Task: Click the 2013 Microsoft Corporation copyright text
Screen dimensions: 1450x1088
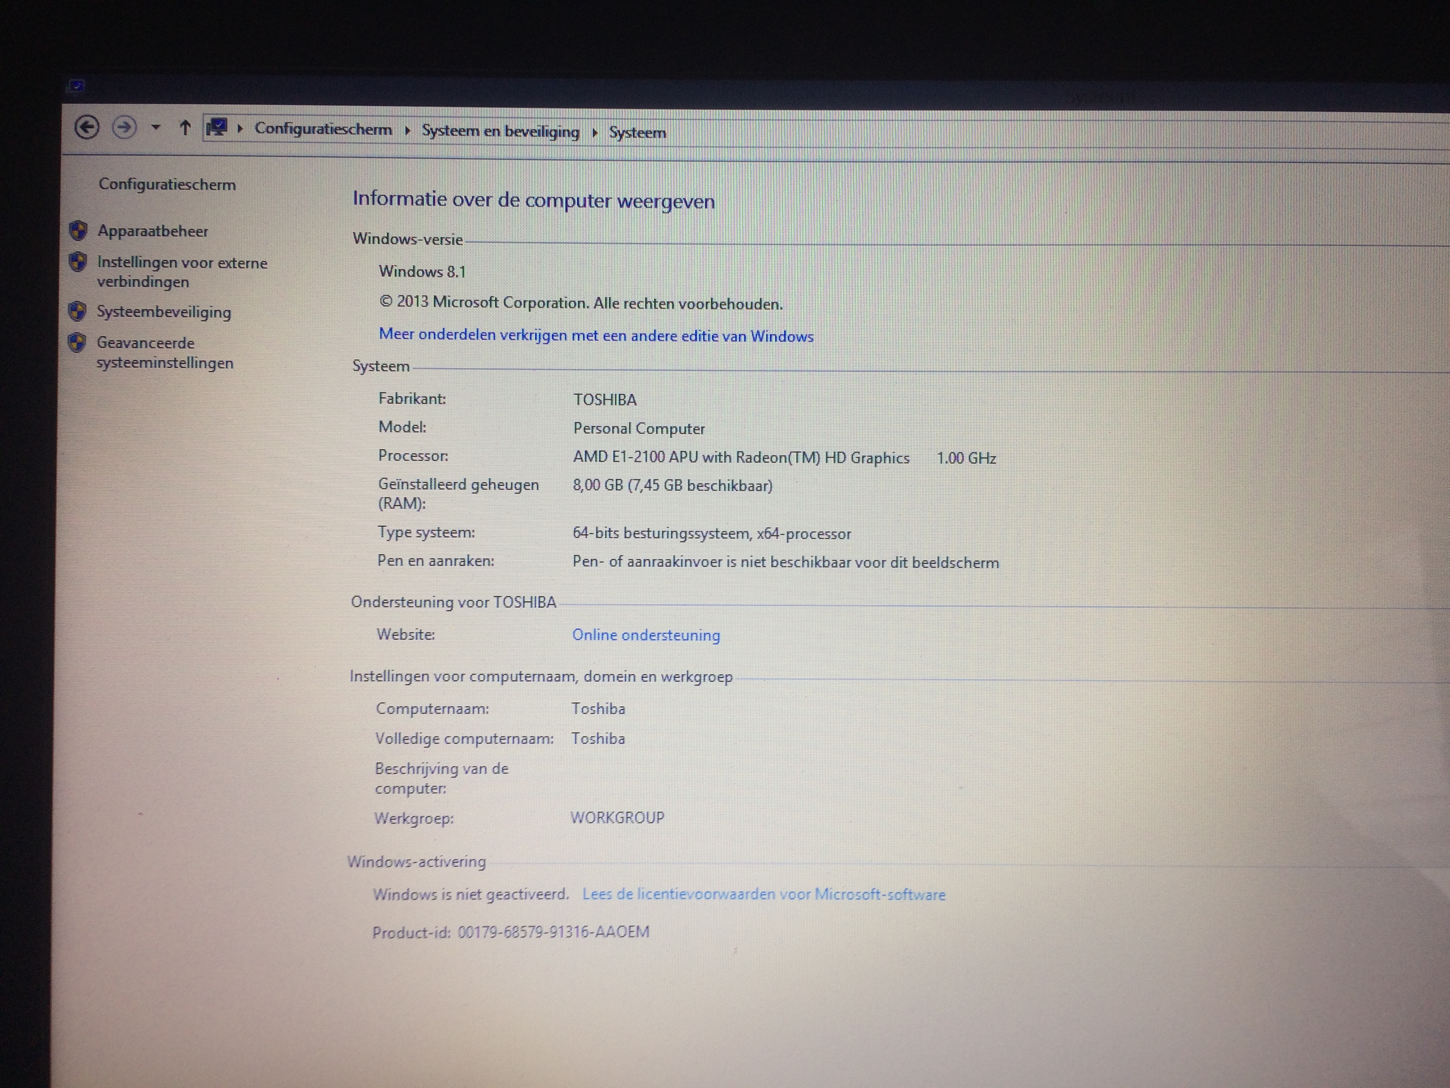Action: pyautogui.click(x=581, y=302)
